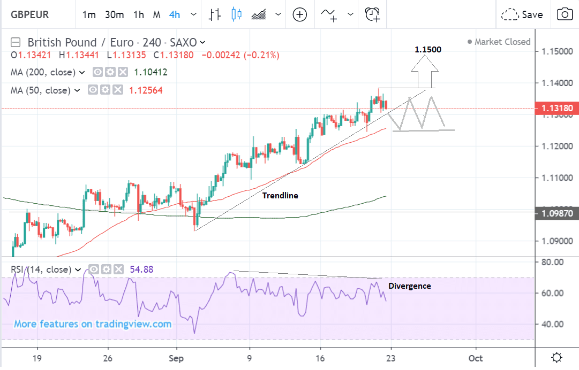Select the 1h timeframe
Screen dimensions: 579x370
pyautogui.click(x=139, y=14)
